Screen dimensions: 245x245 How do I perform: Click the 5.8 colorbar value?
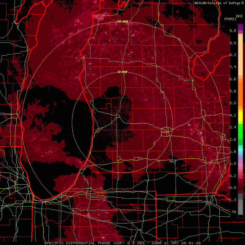coord(233,91)
